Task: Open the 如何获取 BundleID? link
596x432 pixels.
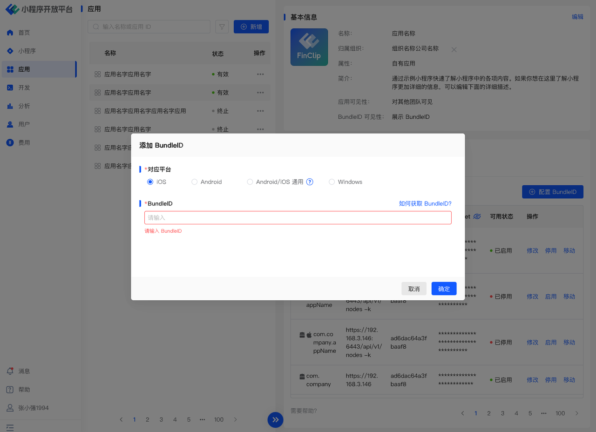Action: [425, 203]
